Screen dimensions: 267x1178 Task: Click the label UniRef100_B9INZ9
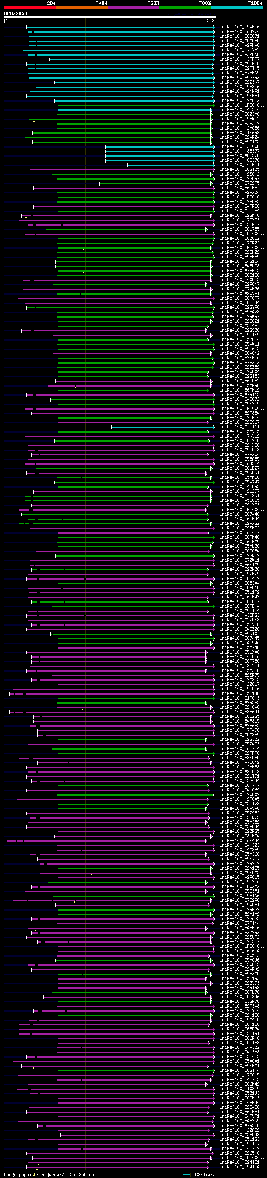click(x=239, y=252)
